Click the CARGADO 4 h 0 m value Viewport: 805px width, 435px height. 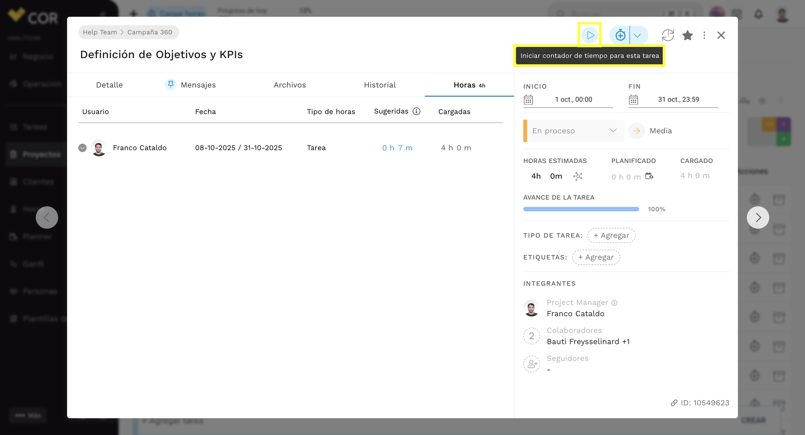(x=695, y=176)
